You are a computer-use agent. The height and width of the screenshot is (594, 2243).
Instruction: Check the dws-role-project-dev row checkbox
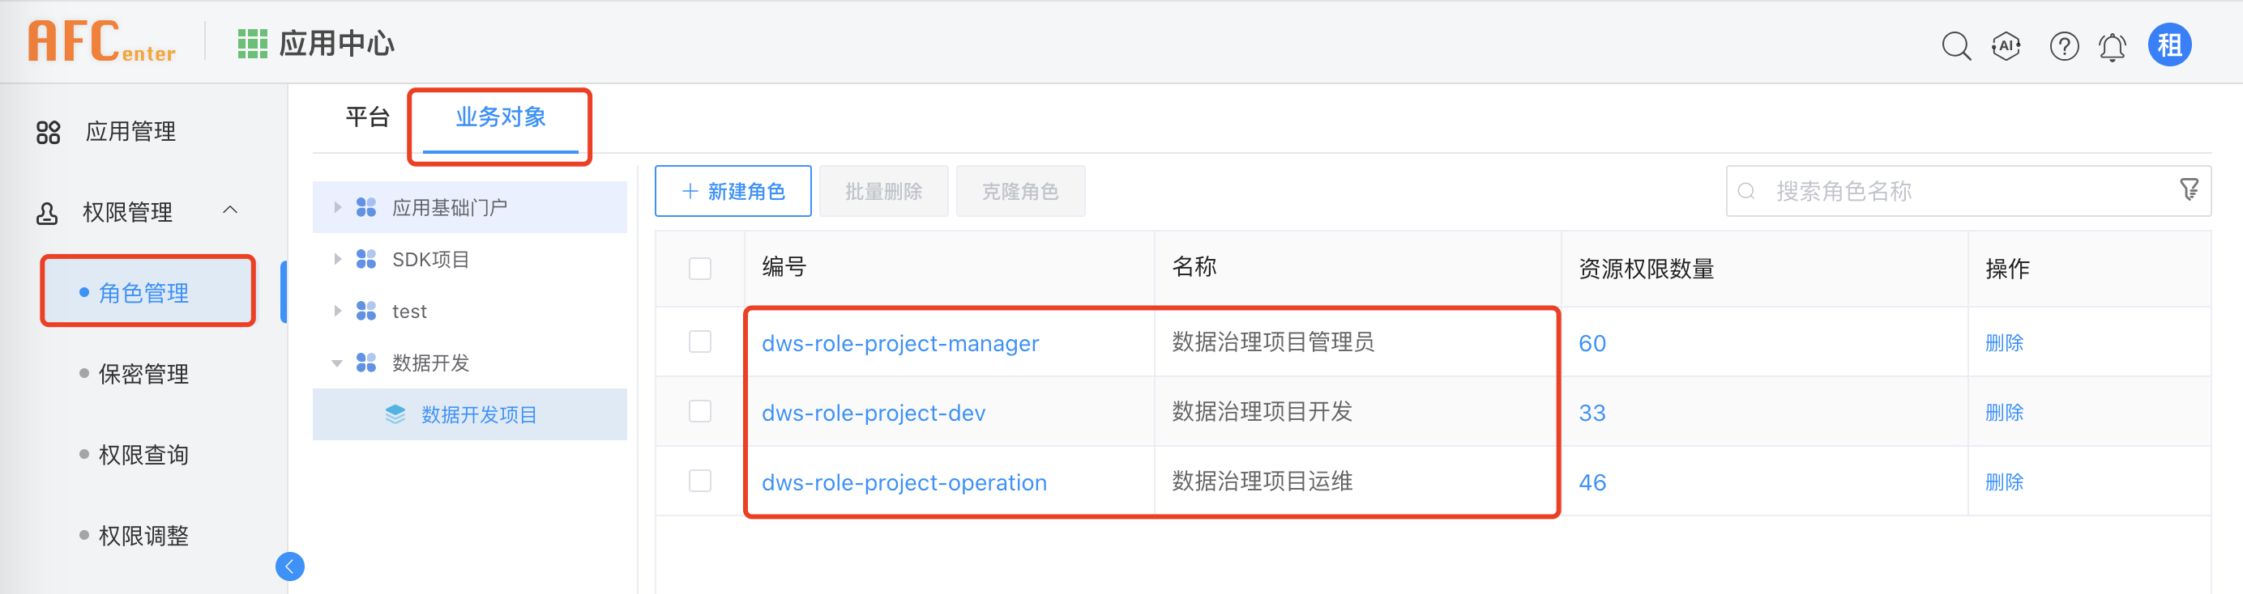pyautogui.click(x=700, y=411)
